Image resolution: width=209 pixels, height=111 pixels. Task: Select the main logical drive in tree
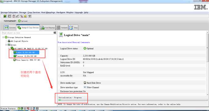pos(26,52)
